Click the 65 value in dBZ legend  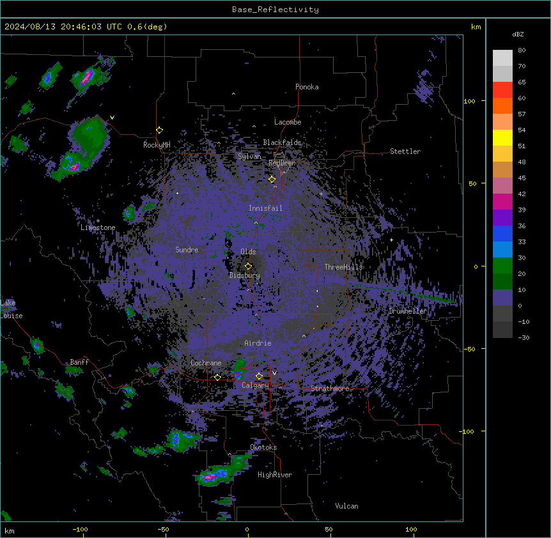click(x=522, y=82)
